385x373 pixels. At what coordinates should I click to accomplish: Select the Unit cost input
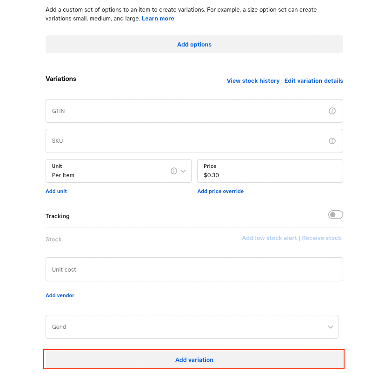tap(194, 270)
